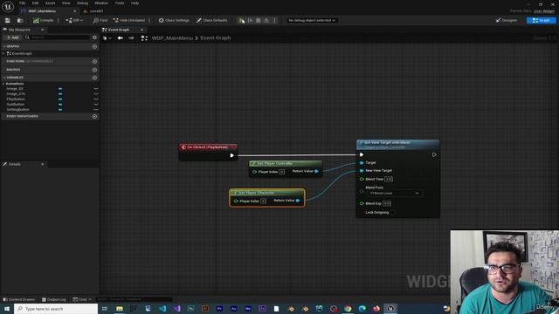Open the Diff dropdown in the toolbar
This screenshot has height=314, width=559.
point(74,20)
